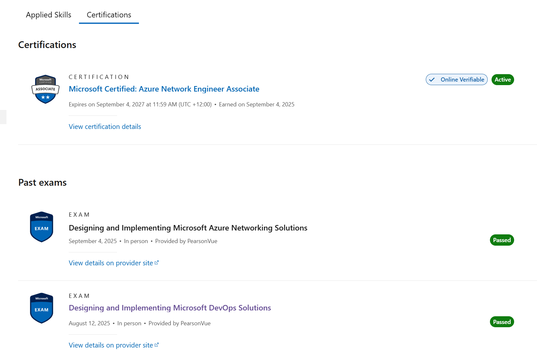View provider site details for DevOps exam
The image size is (537, 353).
click(x=114, y=345)
